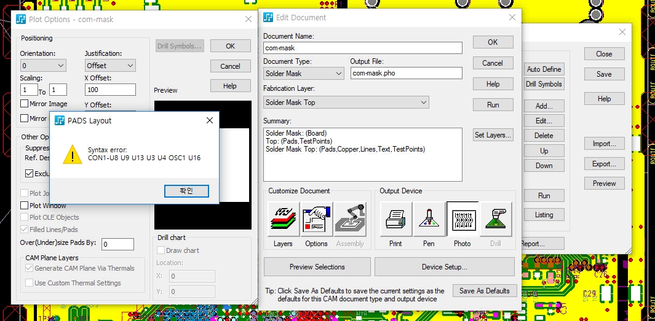Choose the Pen output device icon
This screenshot has width=655, height=321.
pyautogui.click(x=429, y=219)
